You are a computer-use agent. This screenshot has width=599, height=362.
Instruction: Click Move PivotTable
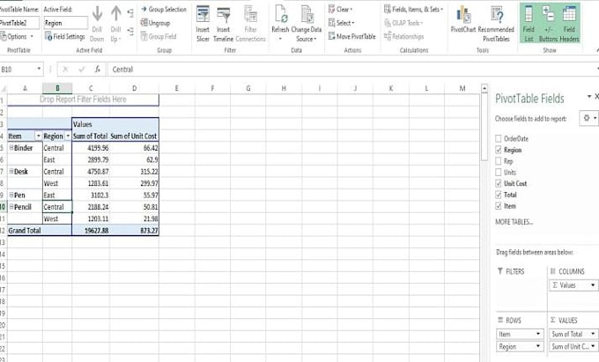[x=352, y=37]
